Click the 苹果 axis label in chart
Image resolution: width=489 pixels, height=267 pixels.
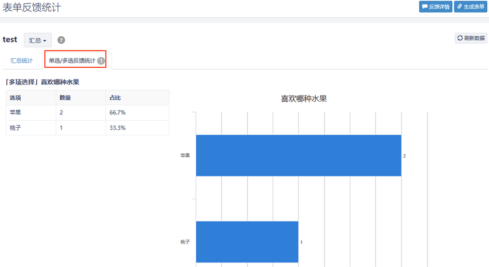click(x=185, y=155)
